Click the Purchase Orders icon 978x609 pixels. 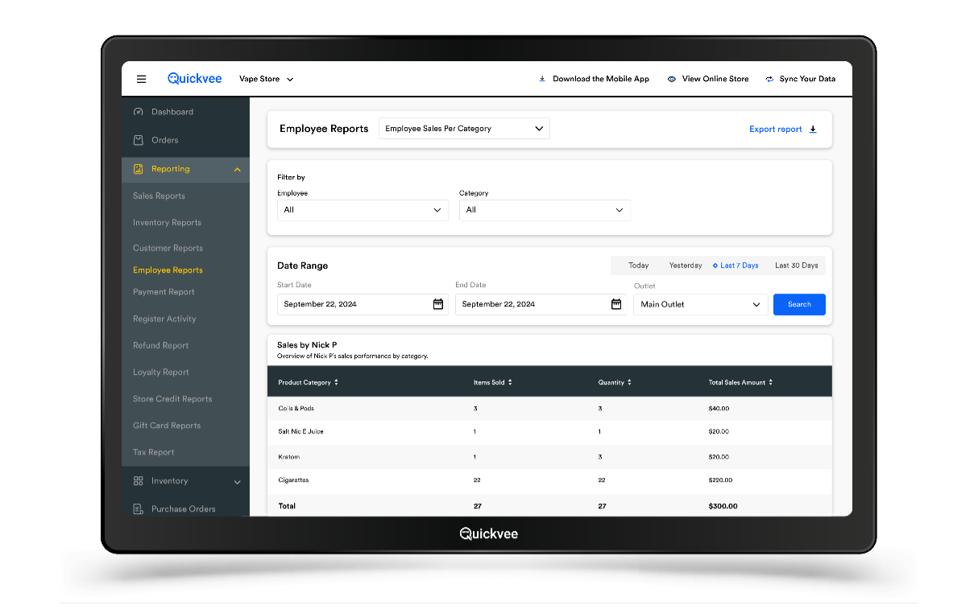pyautogui.click(x=139, y=508)
